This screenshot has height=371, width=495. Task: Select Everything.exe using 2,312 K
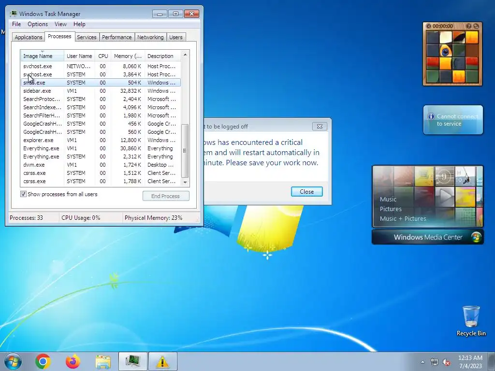pyautogui.click(x=101, y=157)
